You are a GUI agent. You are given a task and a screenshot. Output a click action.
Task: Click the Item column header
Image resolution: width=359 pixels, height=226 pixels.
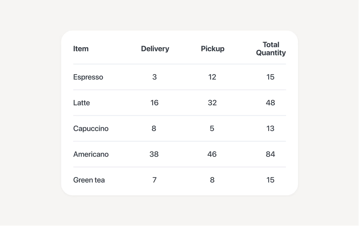81,49
